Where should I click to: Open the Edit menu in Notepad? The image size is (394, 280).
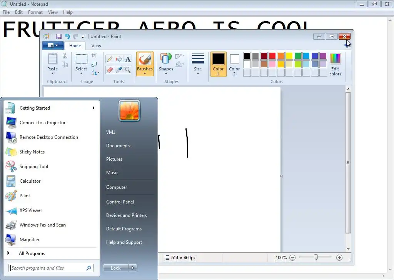pos(19,12)
